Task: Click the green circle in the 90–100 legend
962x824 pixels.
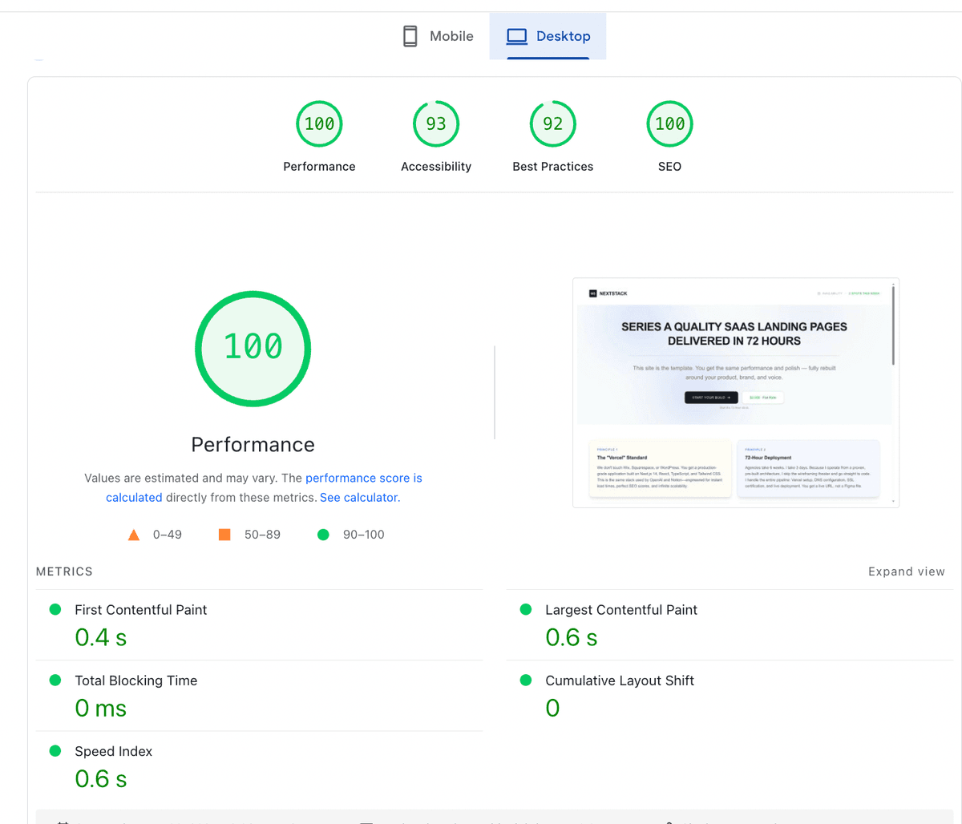Action: point(323,534)
